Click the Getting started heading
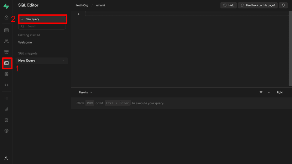292x164 pixels. 29,35
